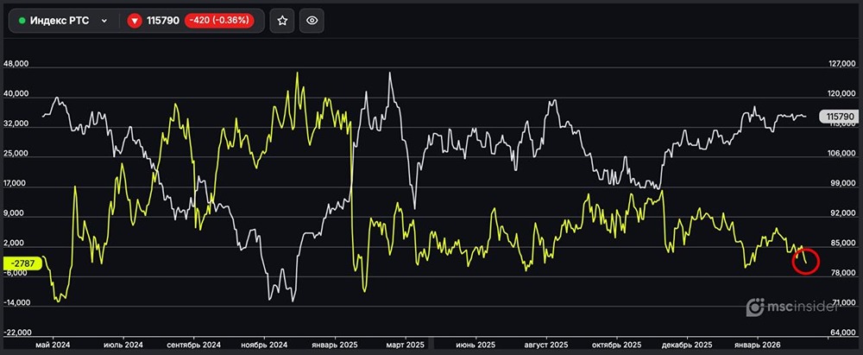Screen dimensions: 863x355
Task: Click the август 2025 date label
Action: pos(546,344)
